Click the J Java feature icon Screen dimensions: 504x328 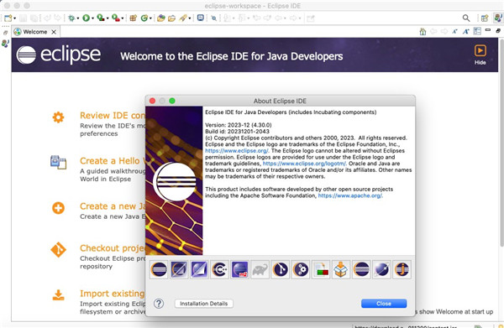click(402, 269)
